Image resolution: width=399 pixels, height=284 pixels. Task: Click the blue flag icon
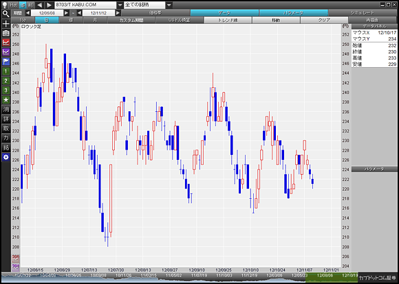pos(6,62)
